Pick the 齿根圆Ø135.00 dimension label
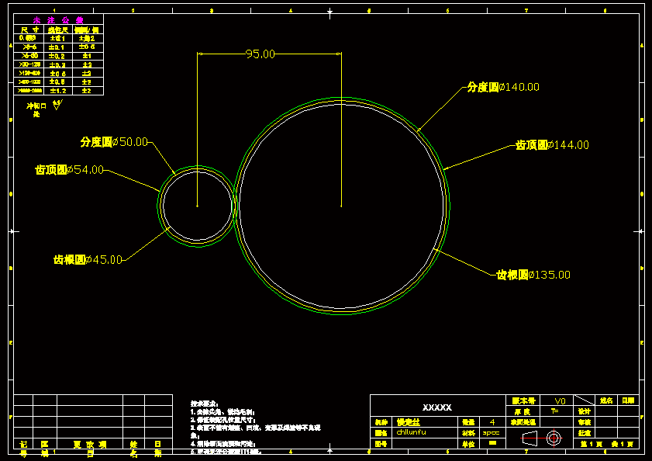 click(533, 275)
